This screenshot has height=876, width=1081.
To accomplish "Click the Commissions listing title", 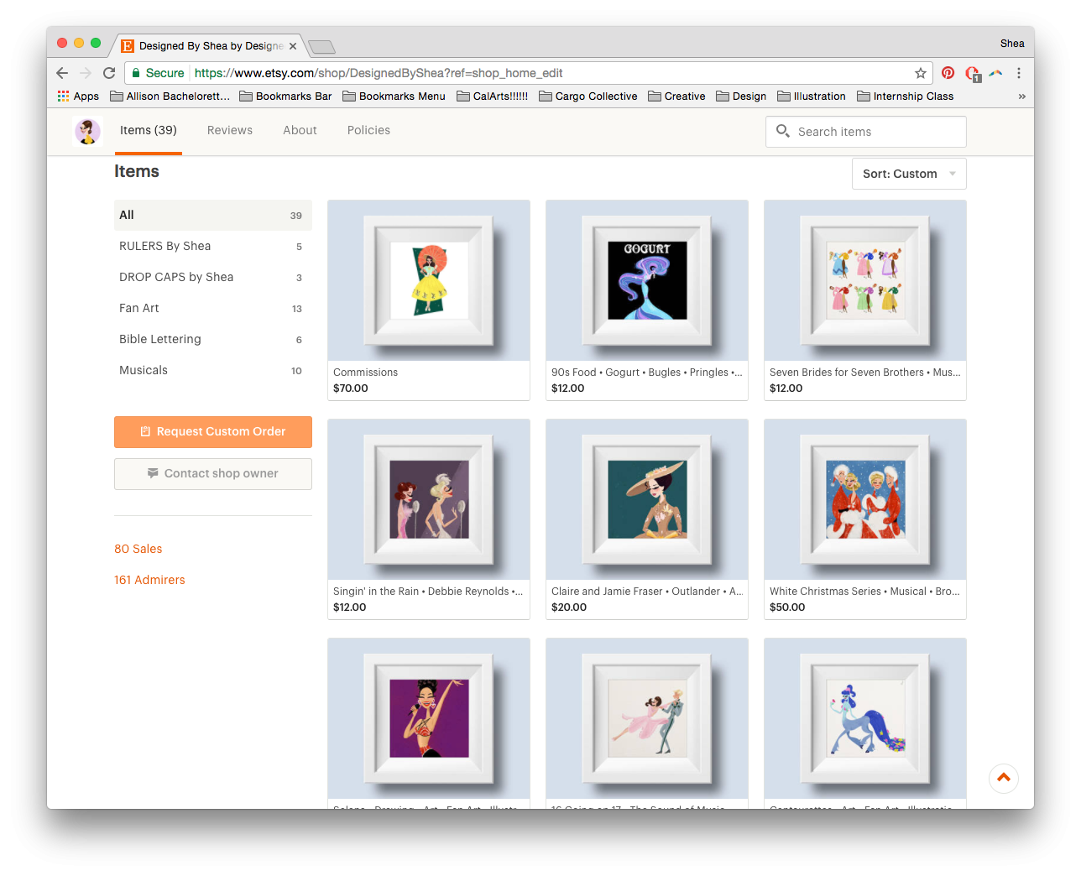I will tap(366, 373).
